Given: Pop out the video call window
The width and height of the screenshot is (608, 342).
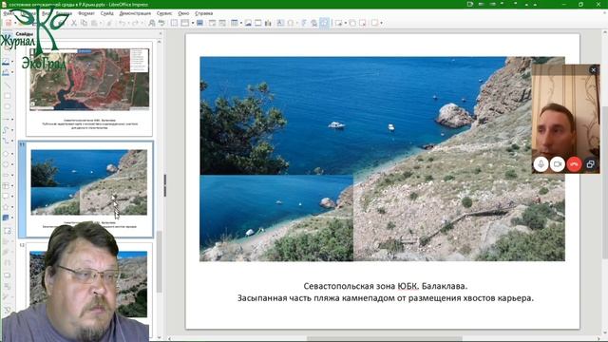Looking at the screenshot, I should coord(590,164).
